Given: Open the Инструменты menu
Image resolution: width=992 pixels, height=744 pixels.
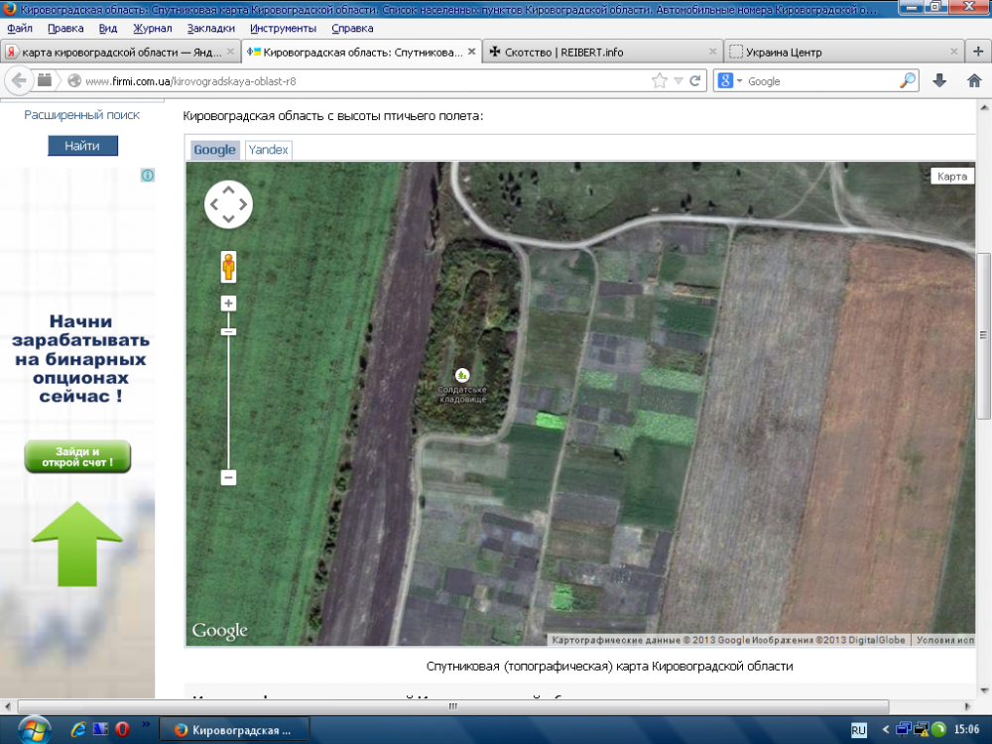Looking at the screenshot, I should coord(283,29).
